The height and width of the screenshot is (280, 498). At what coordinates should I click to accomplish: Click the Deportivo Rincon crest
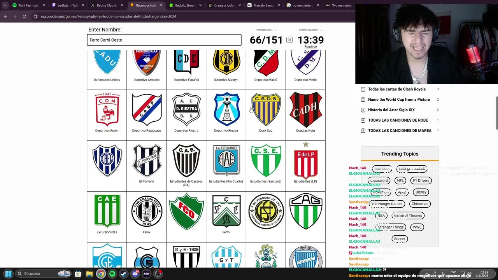point(226,109)
